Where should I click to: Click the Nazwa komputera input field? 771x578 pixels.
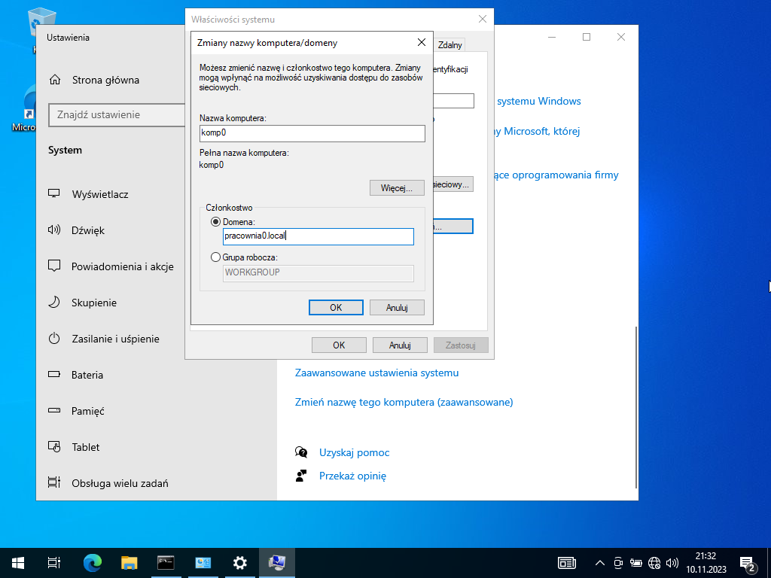pyautogui.click(x=312, y=133)
